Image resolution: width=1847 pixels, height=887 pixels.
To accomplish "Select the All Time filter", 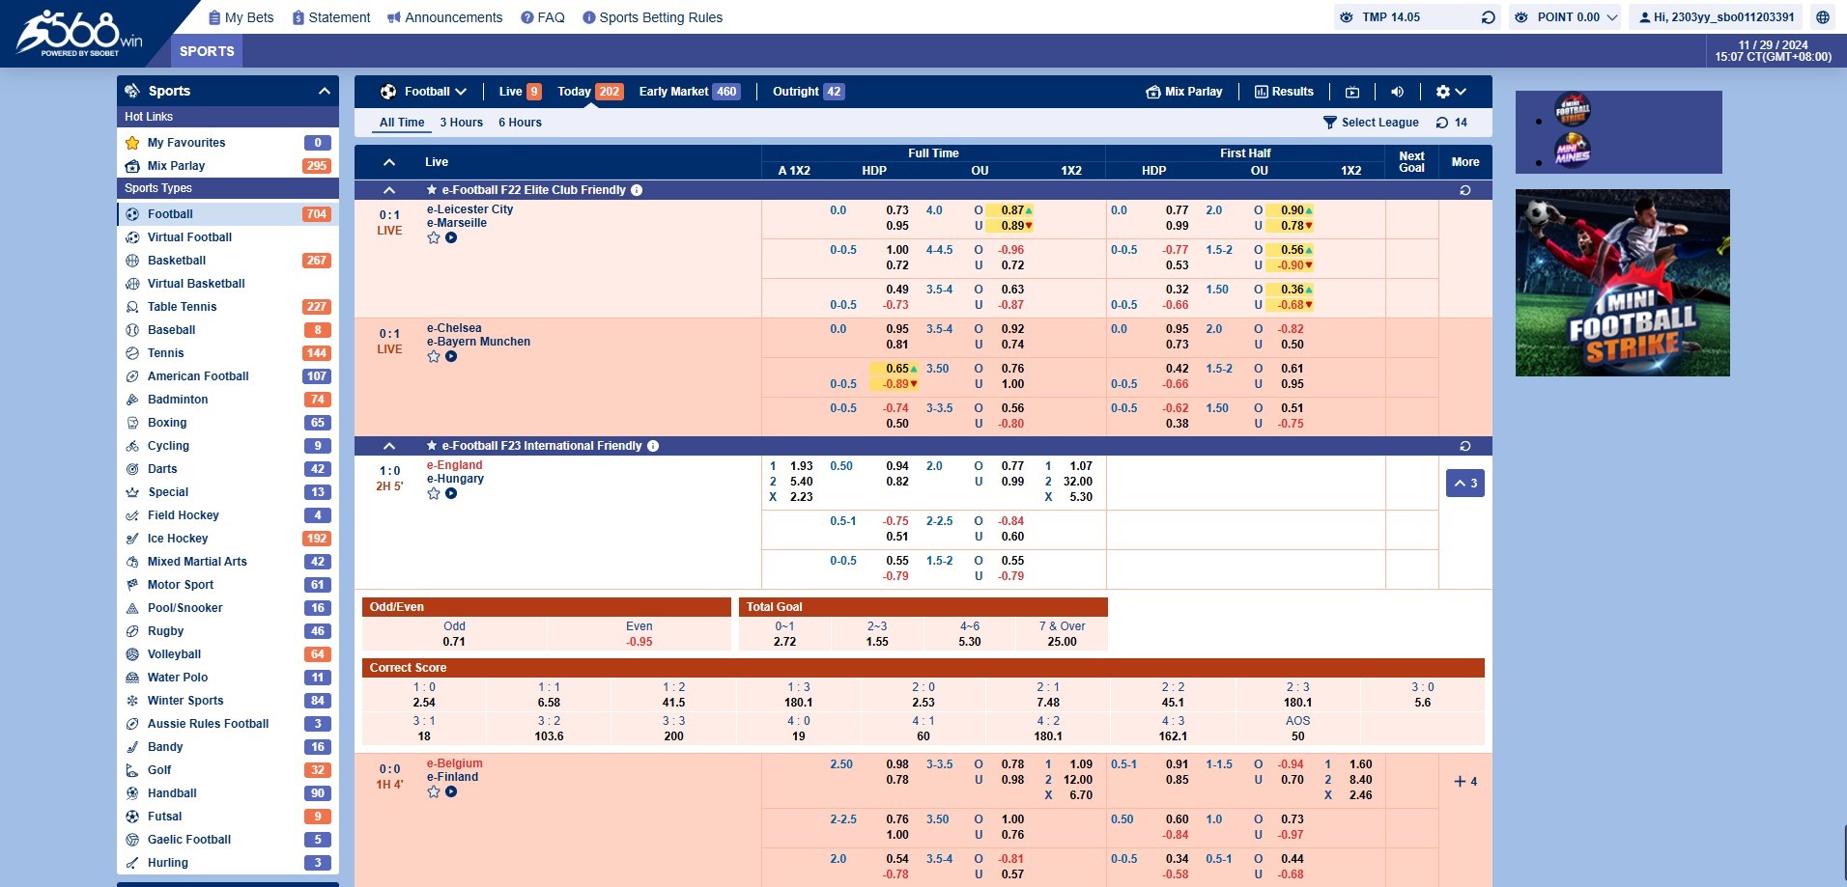I will 402,123.
